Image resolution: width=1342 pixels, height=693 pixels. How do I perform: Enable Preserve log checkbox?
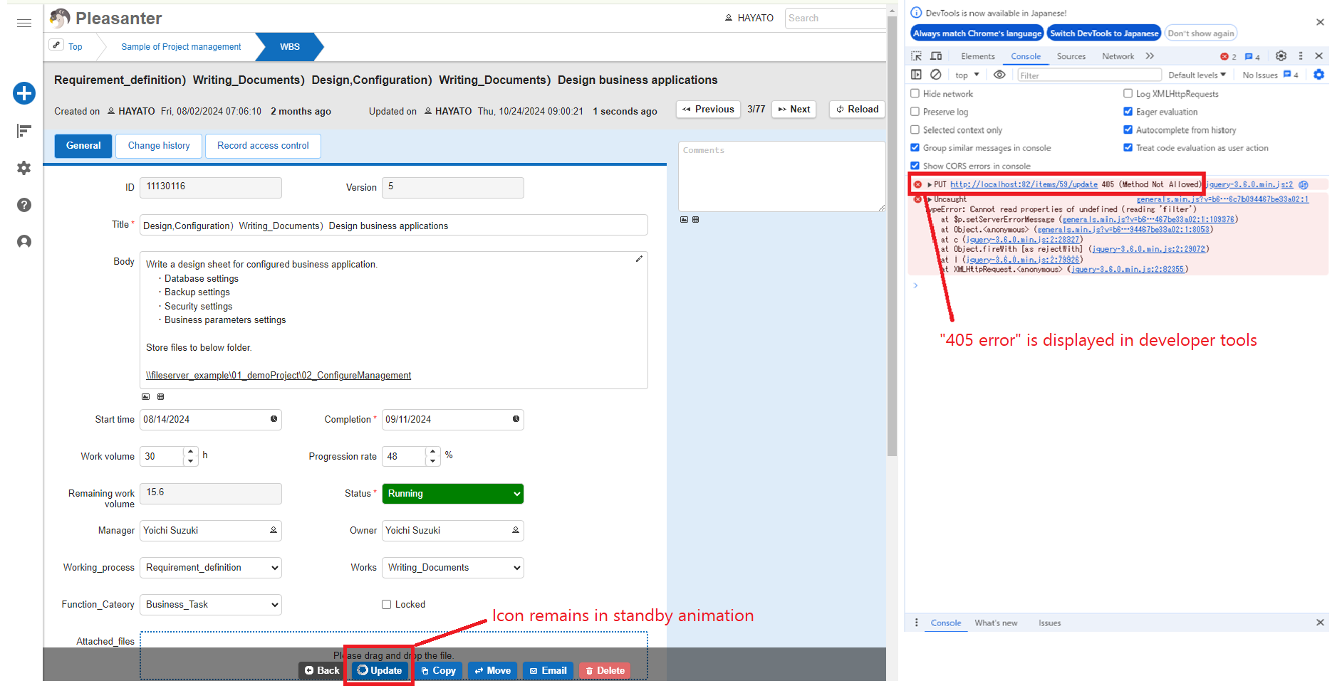click(x=915, y=112)
